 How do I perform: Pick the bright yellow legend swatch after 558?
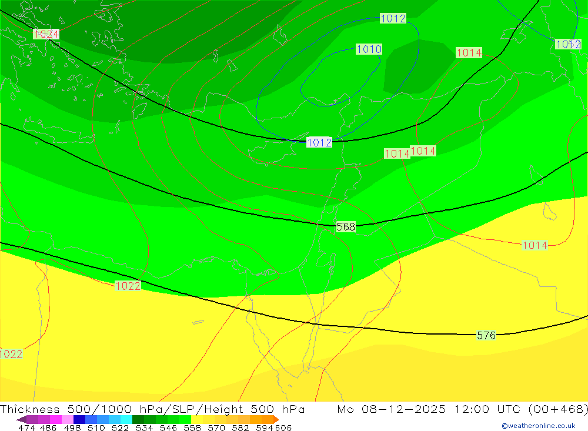point(197,419)
